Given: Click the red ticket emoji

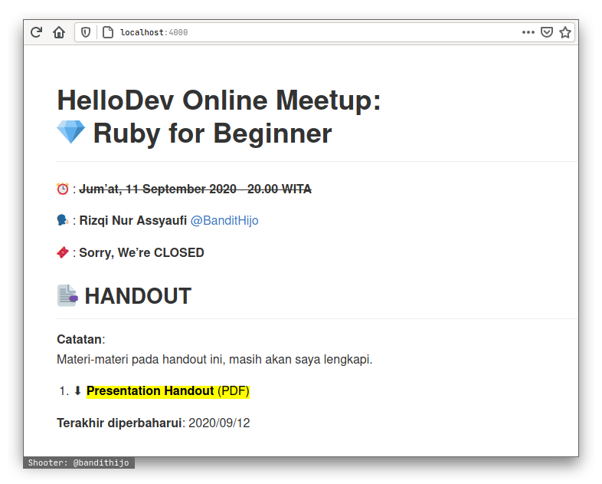Looking at the screenshot, I should [x=63, y=252].
